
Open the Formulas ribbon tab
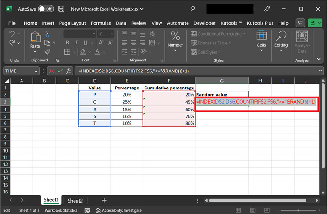(x=101, y=23)
